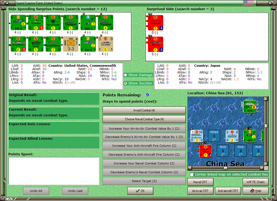Select the BB South Dakota counter
Image resolution: width=277 pixels, height=201 pixels.
click(36, 44)
